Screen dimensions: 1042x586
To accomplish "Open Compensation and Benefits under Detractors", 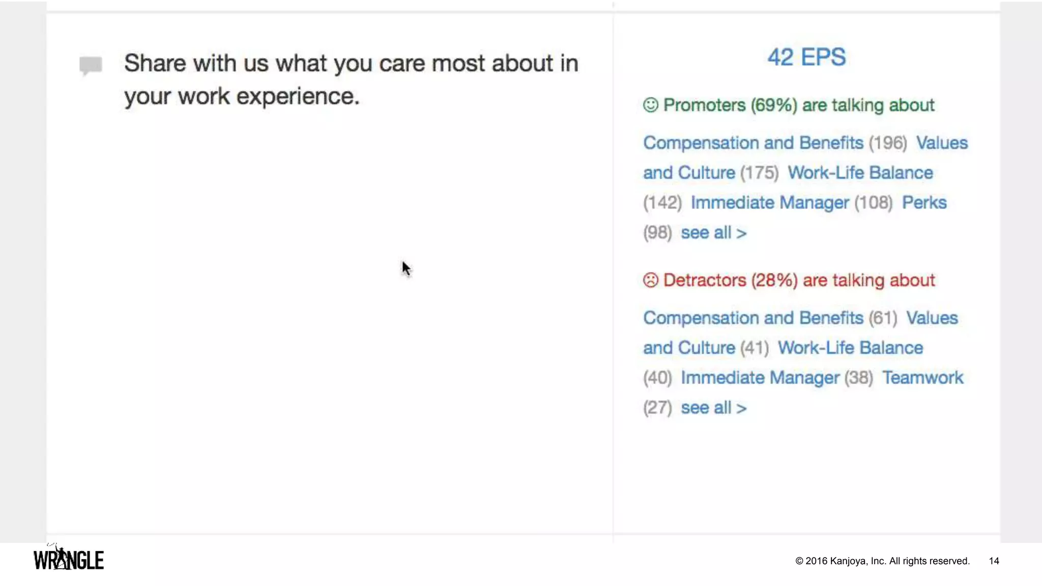I will (x=753, y=318).
